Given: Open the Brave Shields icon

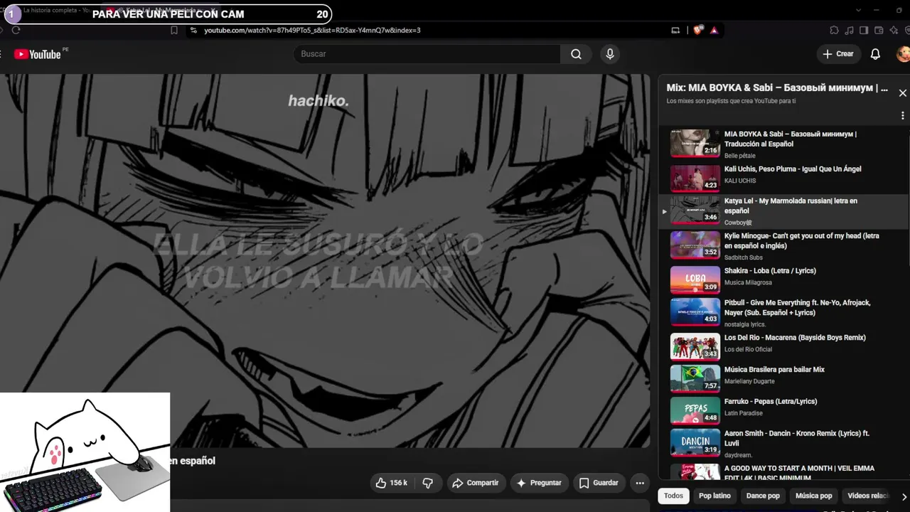Looking at the screenshot, I should (x=697, y=31).
